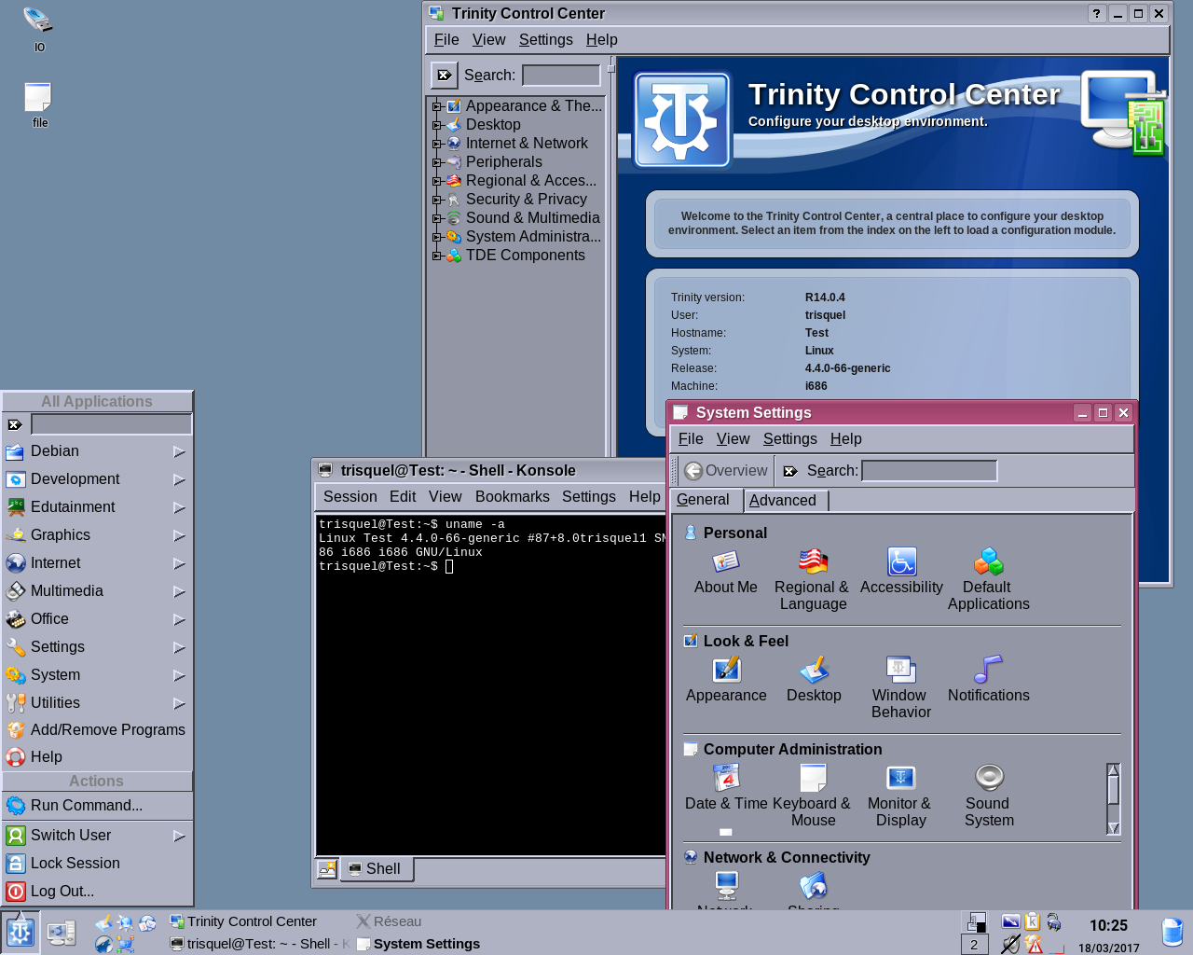Expand the Security & Privacy tree node
Viewport: 1193px width, 955px height.
[436, 200]
